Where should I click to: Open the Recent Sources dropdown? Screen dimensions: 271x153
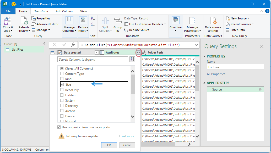240,24
